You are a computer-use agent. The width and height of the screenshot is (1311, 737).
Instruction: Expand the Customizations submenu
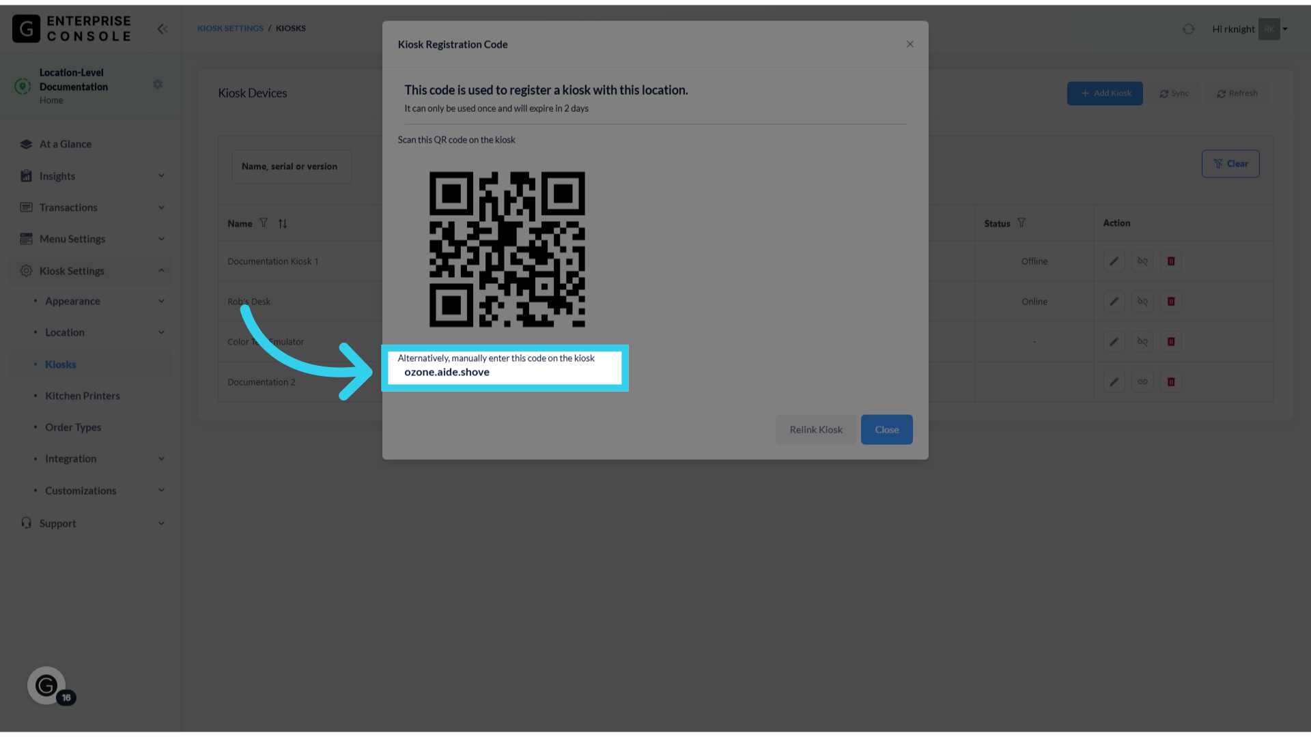[x=90, y=491]
